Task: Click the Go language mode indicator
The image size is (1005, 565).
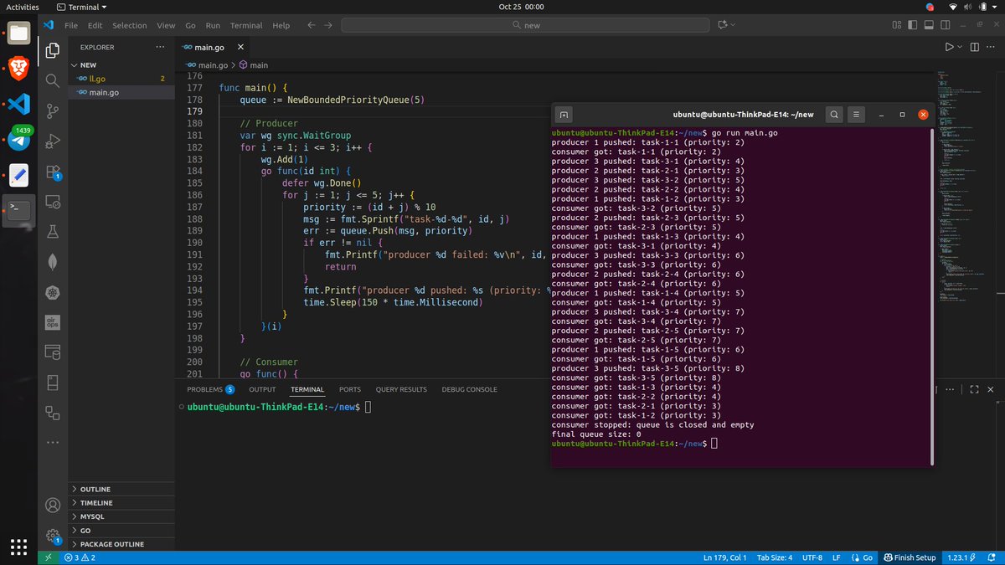Action: coord(862,557)
